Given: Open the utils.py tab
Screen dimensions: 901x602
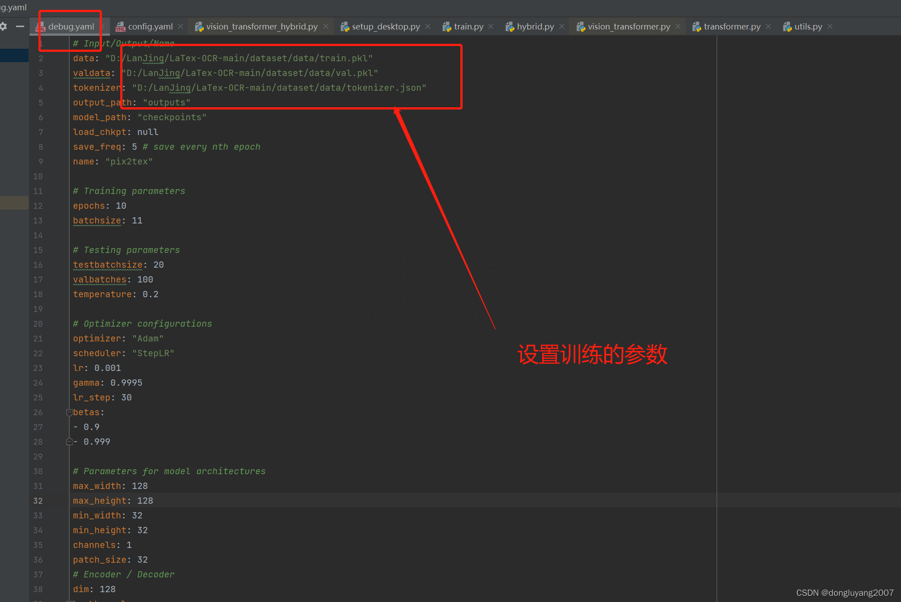Looking at the screenshot, I should (808, 27).
